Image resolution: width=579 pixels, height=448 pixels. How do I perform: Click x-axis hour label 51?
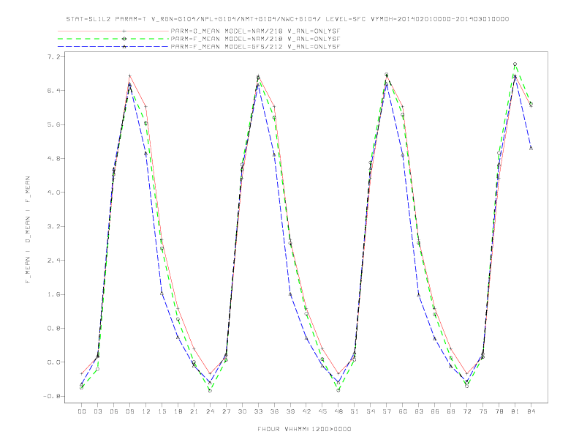click(355, 411)
